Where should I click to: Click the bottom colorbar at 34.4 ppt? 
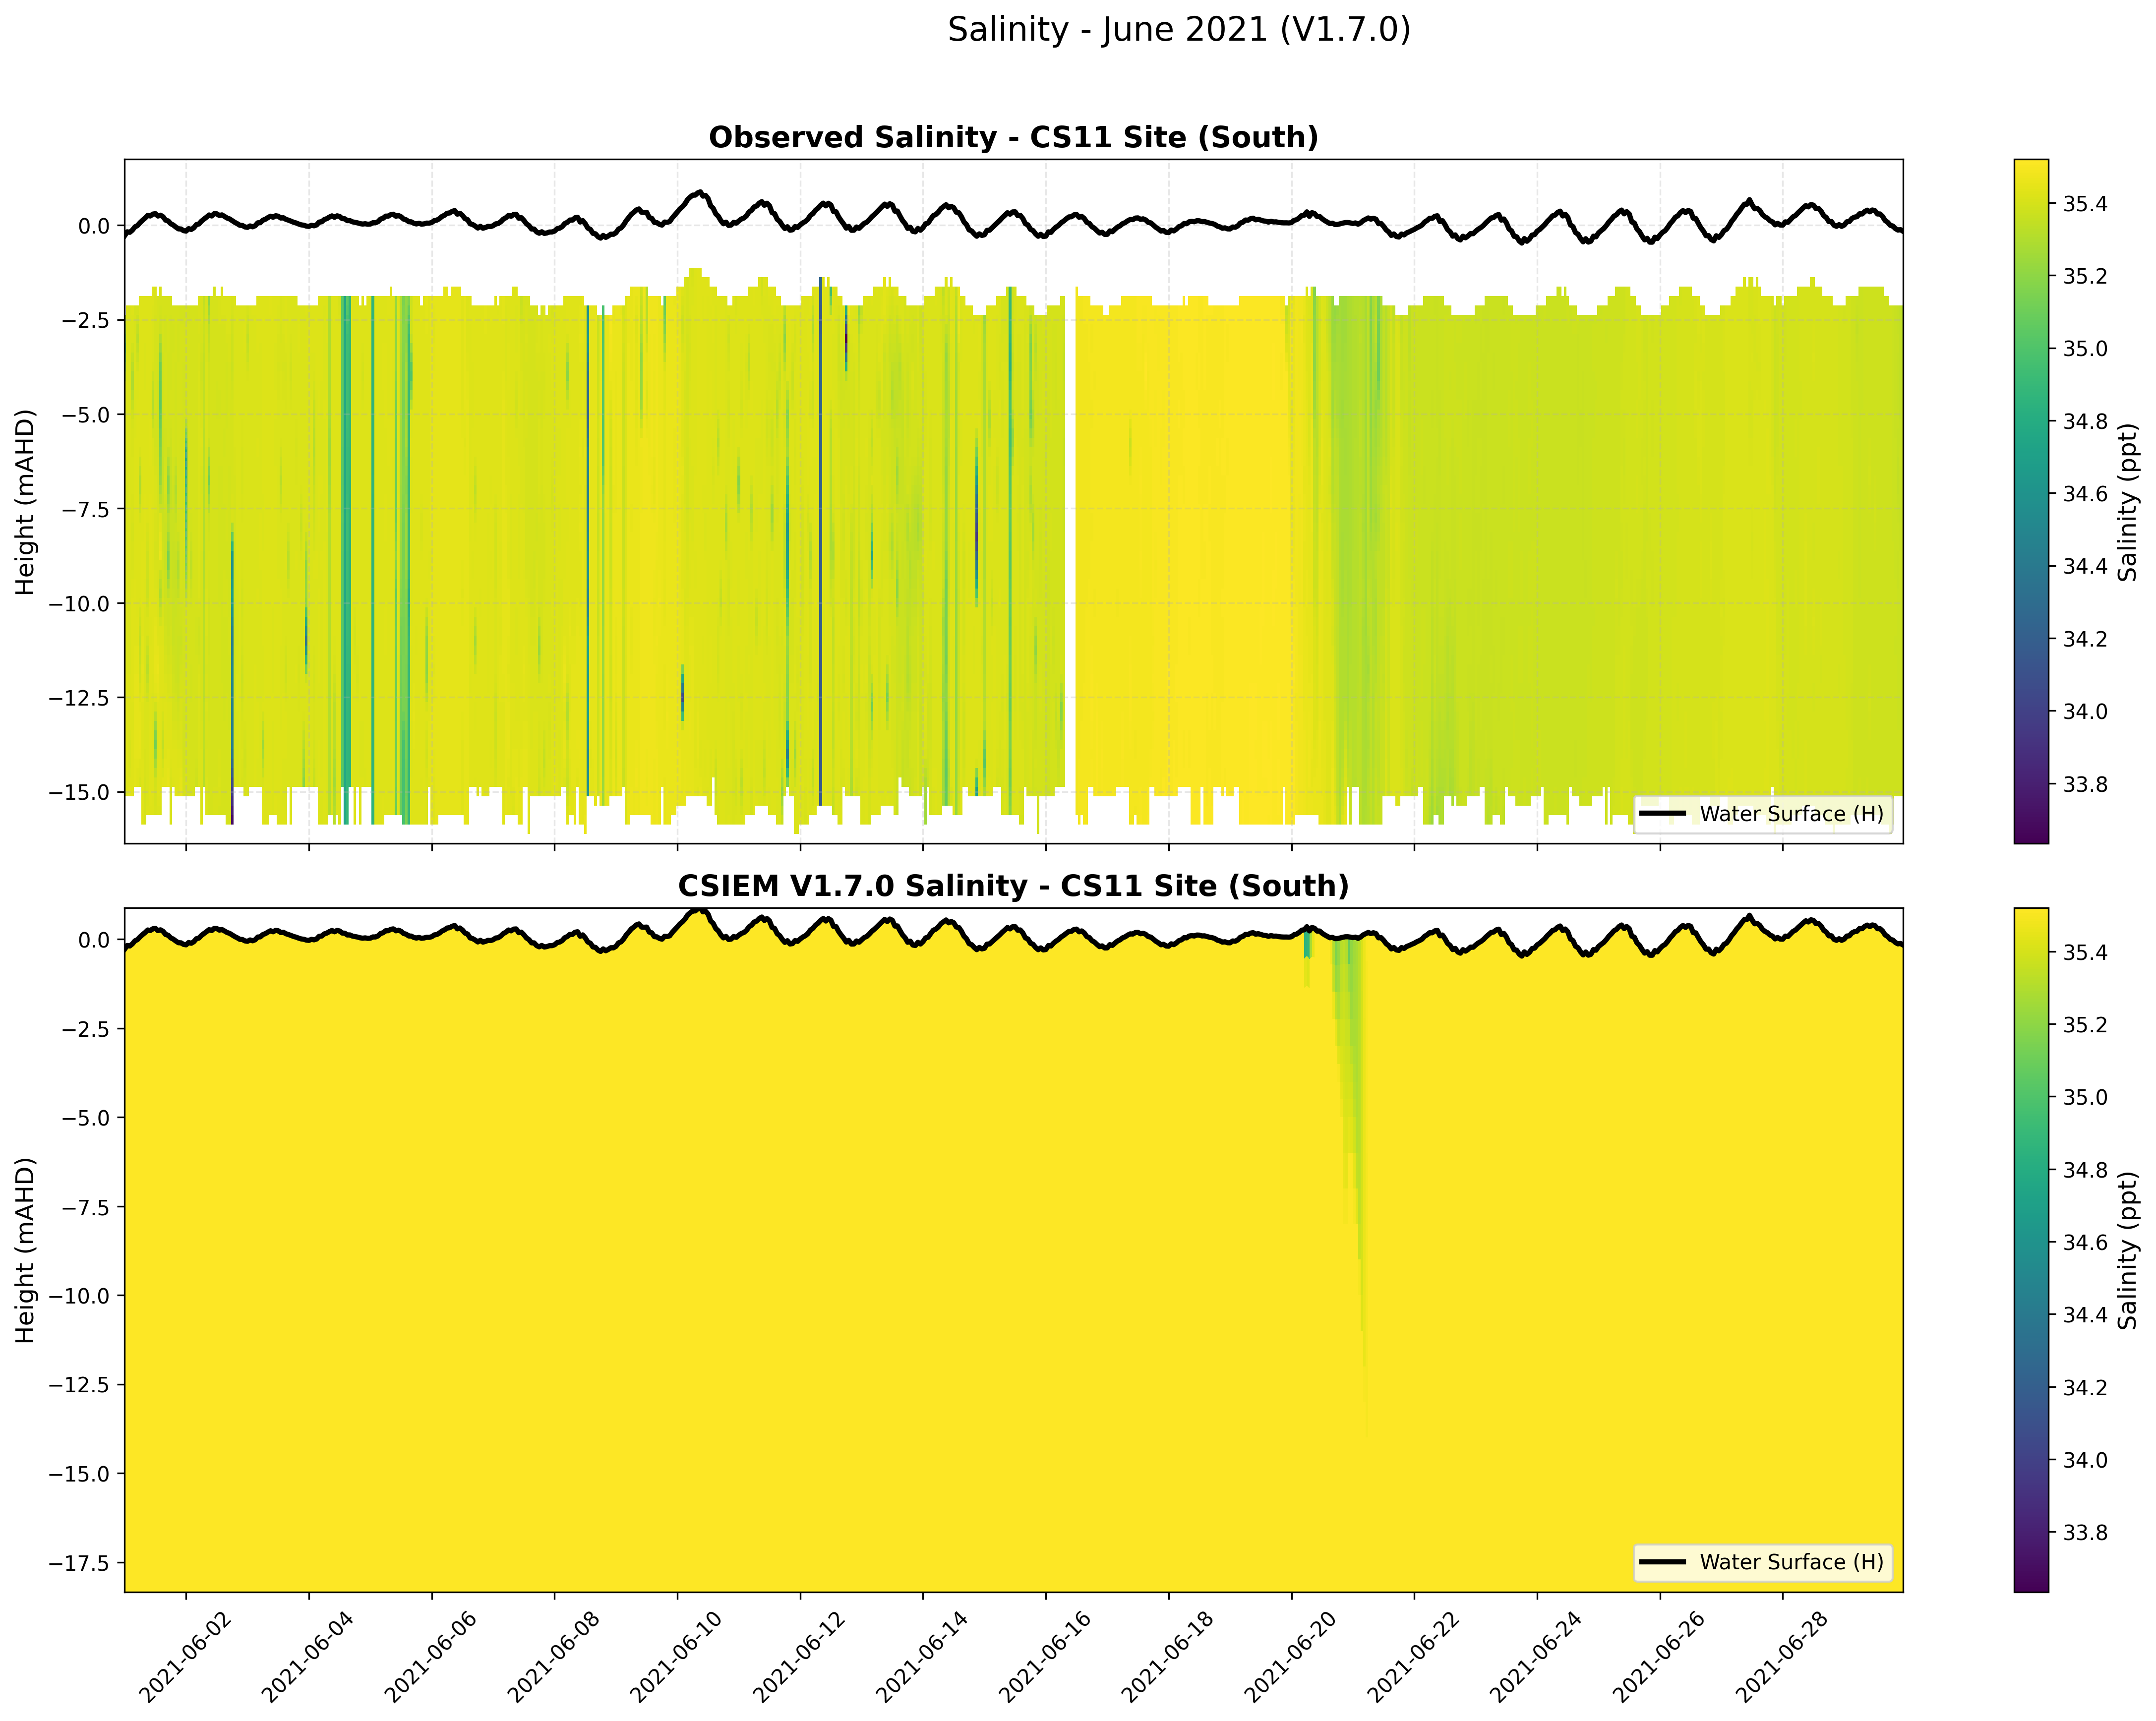pos(2031,1314)
